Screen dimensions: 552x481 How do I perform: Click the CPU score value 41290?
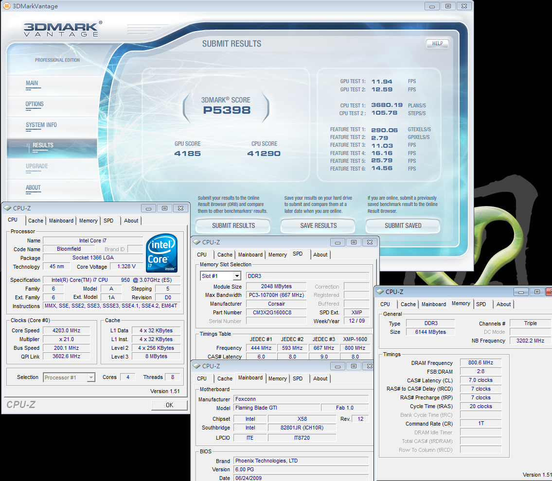click(264, 154)
